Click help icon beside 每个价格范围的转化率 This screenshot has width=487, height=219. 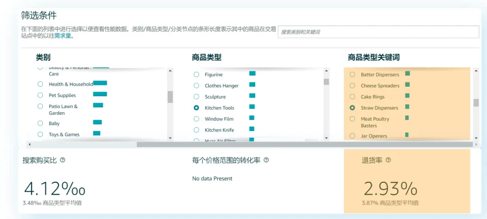coord(266,160)
